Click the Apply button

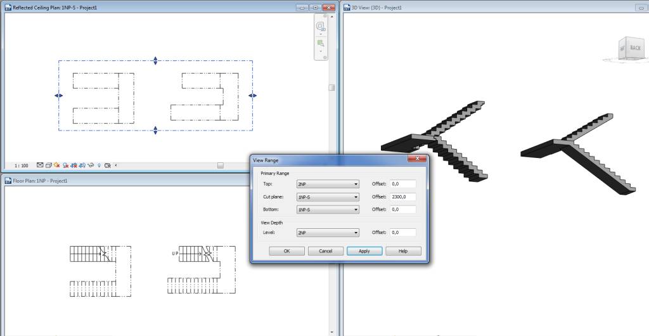pyautogui.click(x=364, y=251)
